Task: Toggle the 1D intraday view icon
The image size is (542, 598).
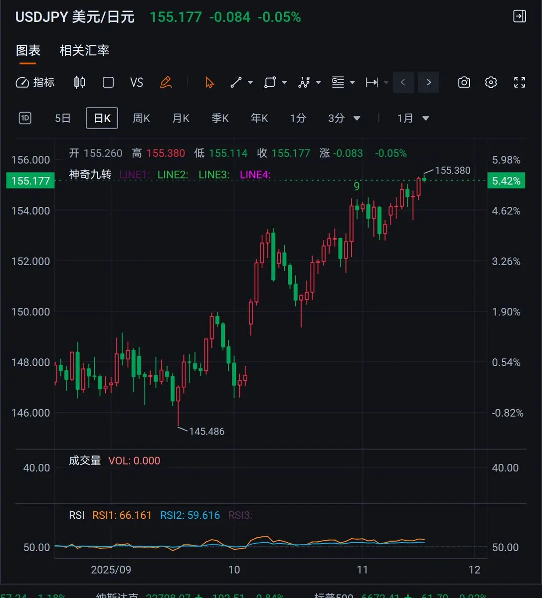Action: 25,118
